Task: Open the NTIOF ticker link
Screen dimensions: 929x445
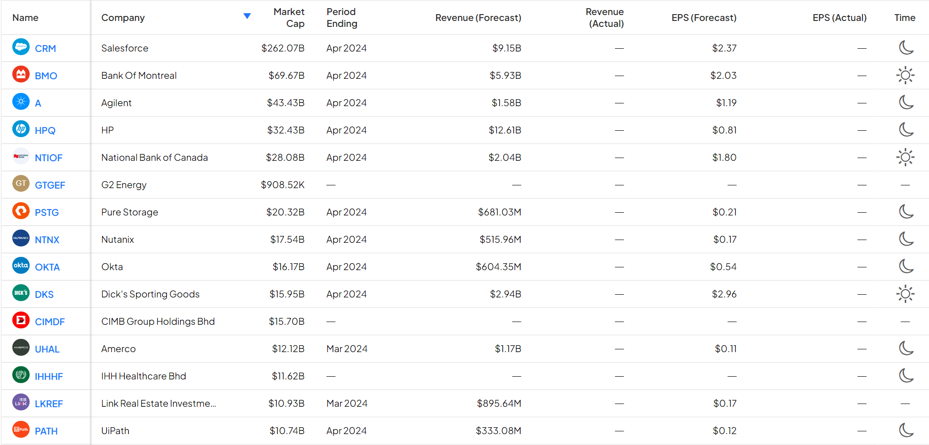Action: (49, 158)
